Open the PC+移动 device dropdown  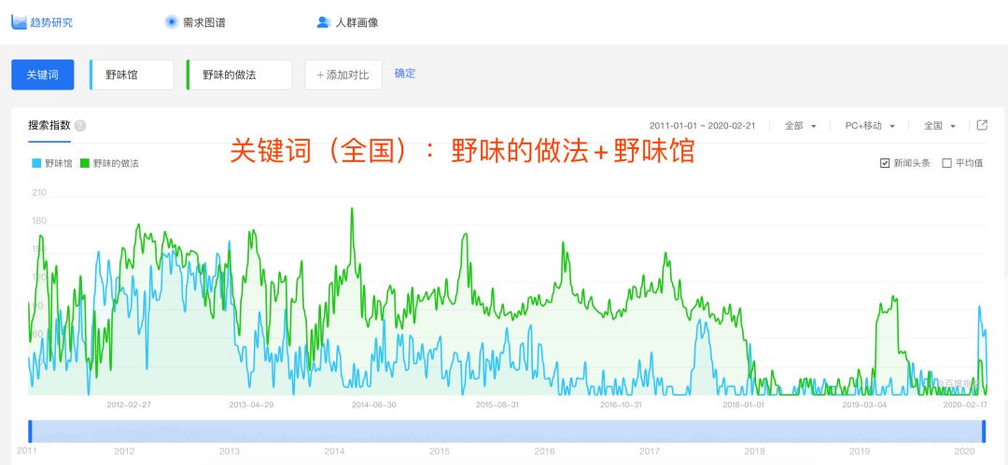point(870,126)
